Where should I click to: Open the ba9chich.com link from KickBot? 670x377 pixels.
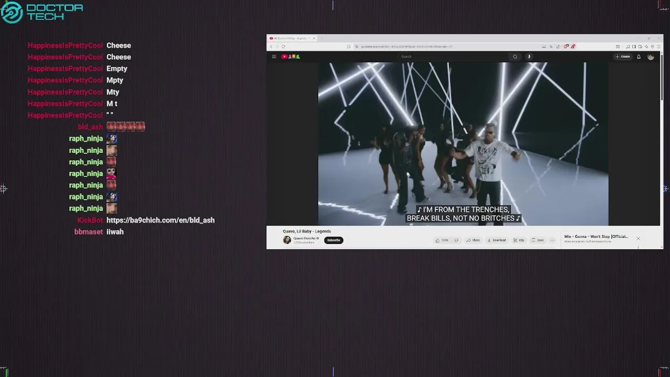point(161,220)
